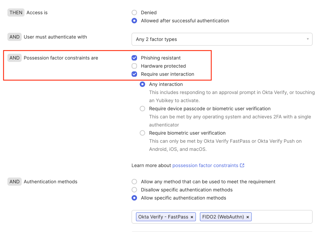Choose Allow any method that meets the requirement
320x232 pixels.
click(134, 181)
